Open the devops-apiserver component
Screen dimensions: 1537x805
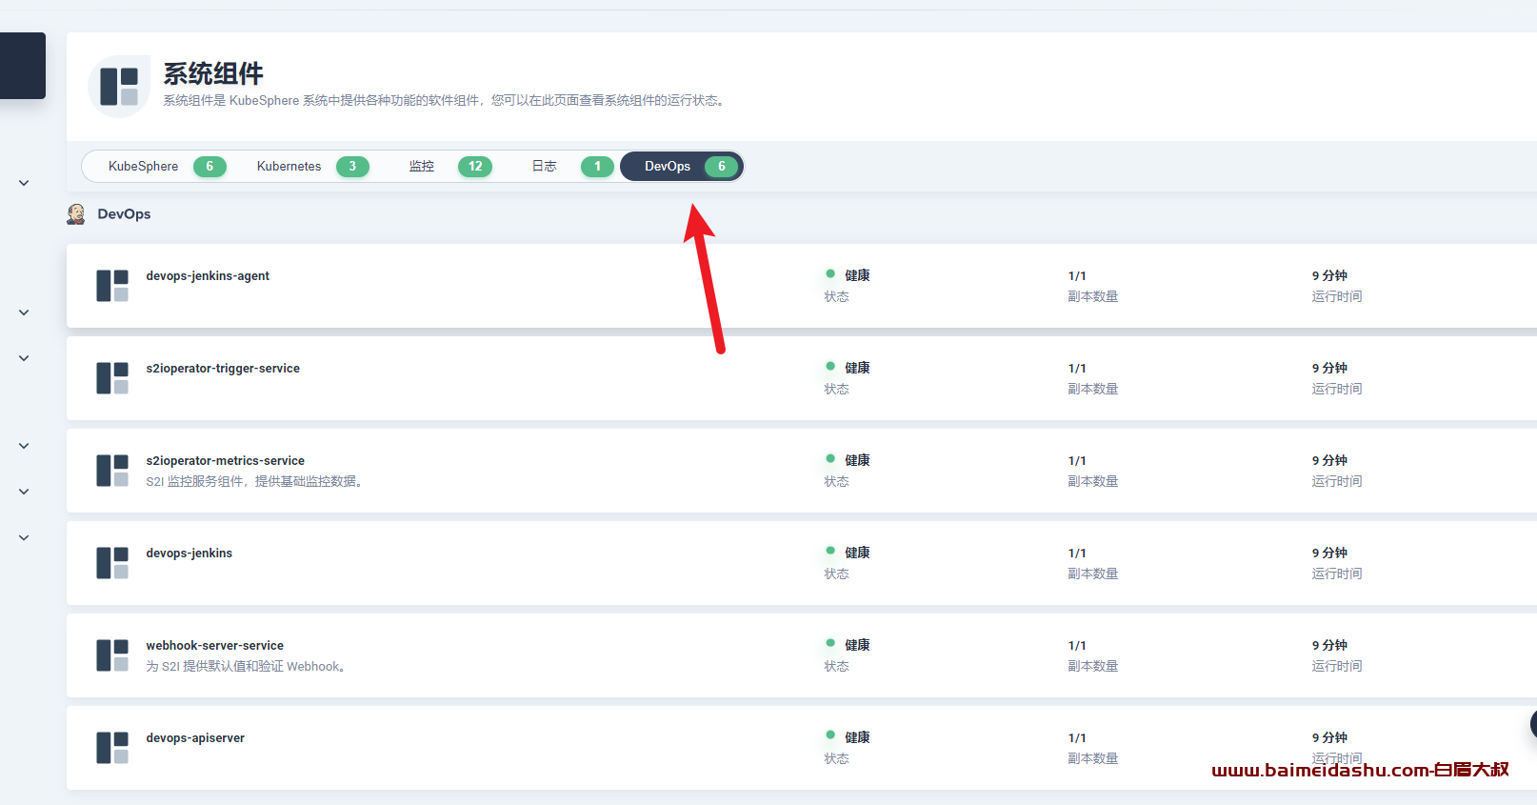[x=195, y=738]
